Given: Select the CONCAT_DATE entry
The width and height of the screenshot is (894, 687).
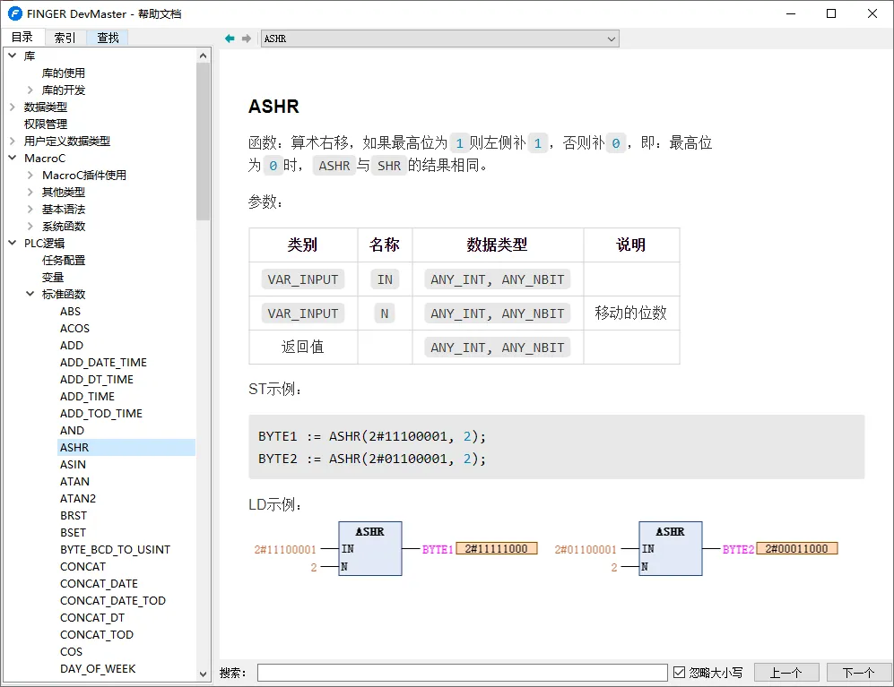Looking at the screenshot, I should (x=99, y=584).
